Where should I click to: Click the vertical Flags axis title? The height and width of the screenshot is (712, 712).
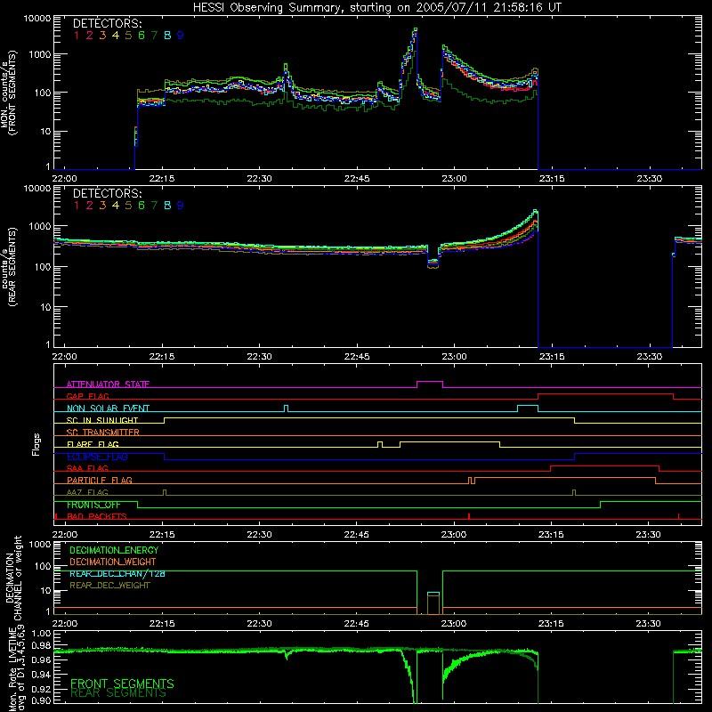pos(36,444)
